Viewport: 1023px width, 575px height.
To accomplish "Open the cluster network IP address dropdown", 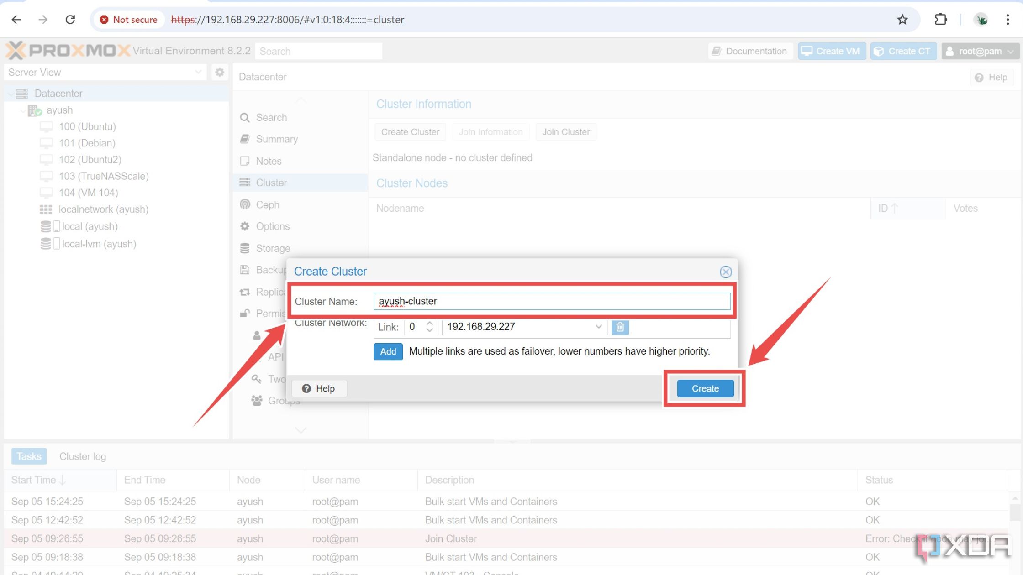I will pyautogui.click(x=598, y=327).
